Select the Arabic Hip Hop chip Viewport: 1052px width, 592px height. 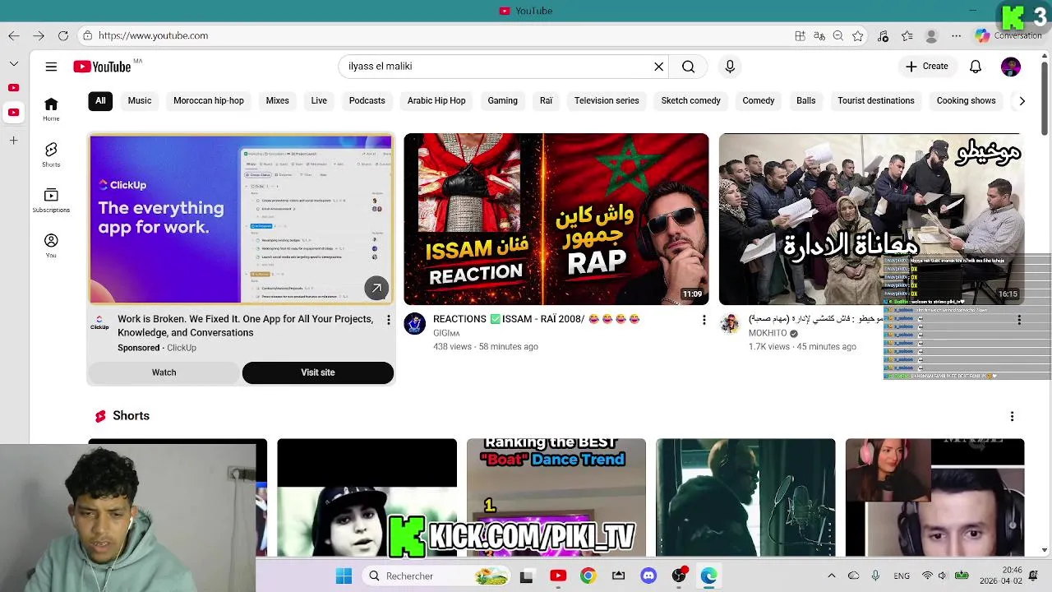pos(436,100)
